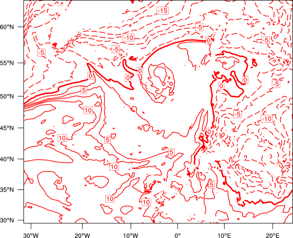Click the 30°N latitude axis label
This screenshot has width=293, height=238.
[7, 220]
